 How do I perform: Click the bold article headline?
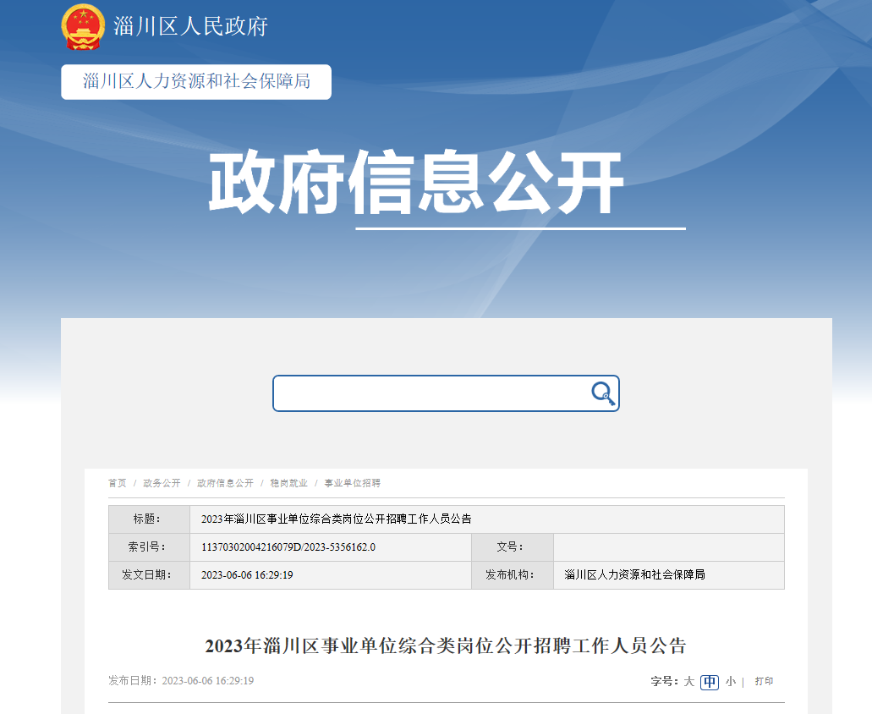[446, 645]
